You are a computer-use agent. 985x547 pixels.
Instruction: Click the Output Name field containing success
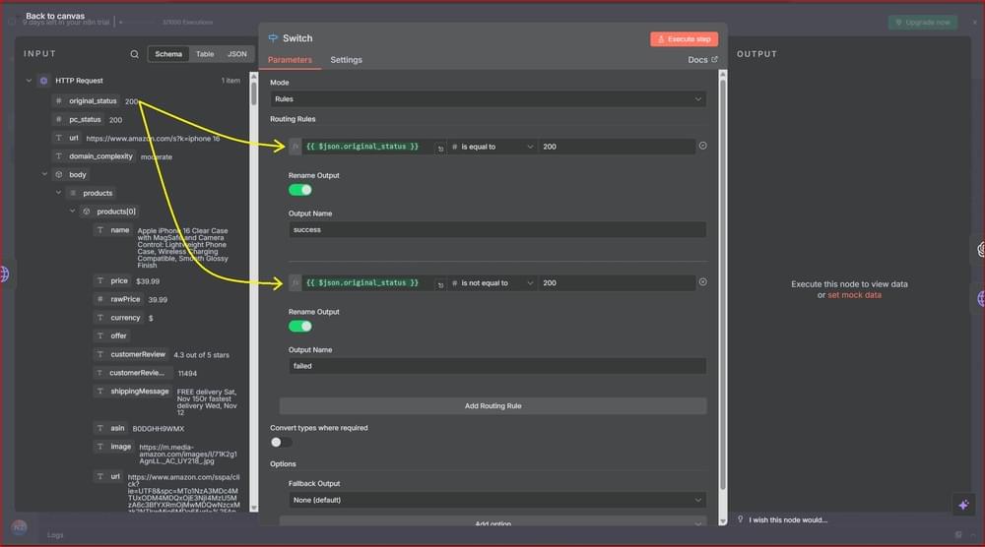coord(497,229)
